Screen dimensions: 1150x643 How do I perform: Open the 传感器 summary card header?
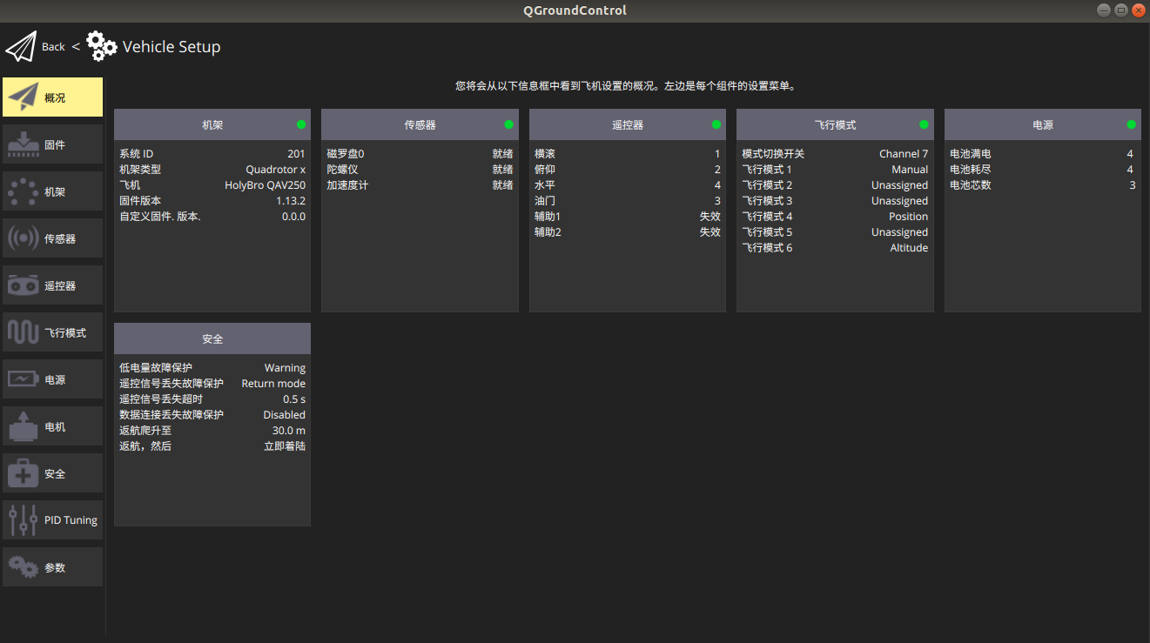420,124
